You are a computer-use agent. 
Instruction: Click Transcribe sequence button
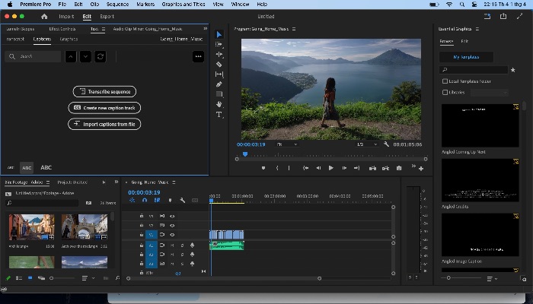(x=104, y=92)
